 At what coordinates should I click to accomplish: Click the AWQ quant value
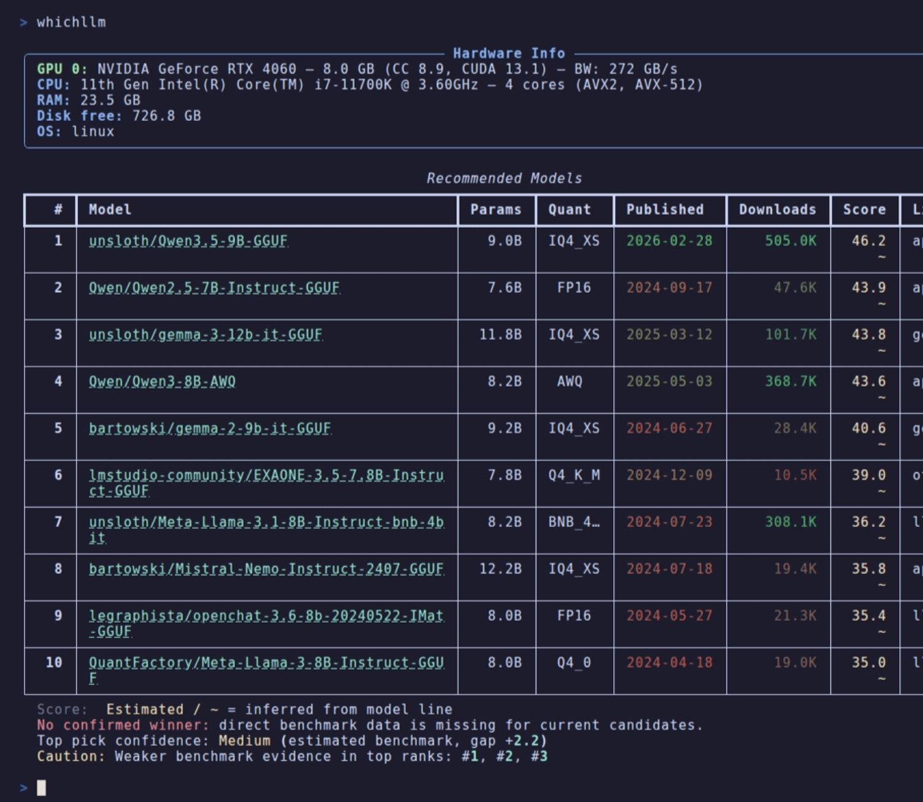pos(570,381)
